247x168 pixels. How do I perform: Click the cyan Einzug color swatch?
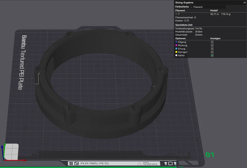click(176, 49)
